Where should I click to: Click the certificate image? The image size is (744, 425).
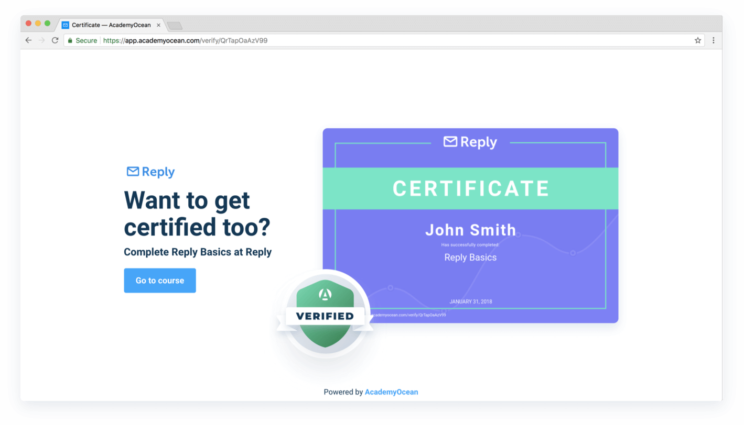[x=470, y=226]
